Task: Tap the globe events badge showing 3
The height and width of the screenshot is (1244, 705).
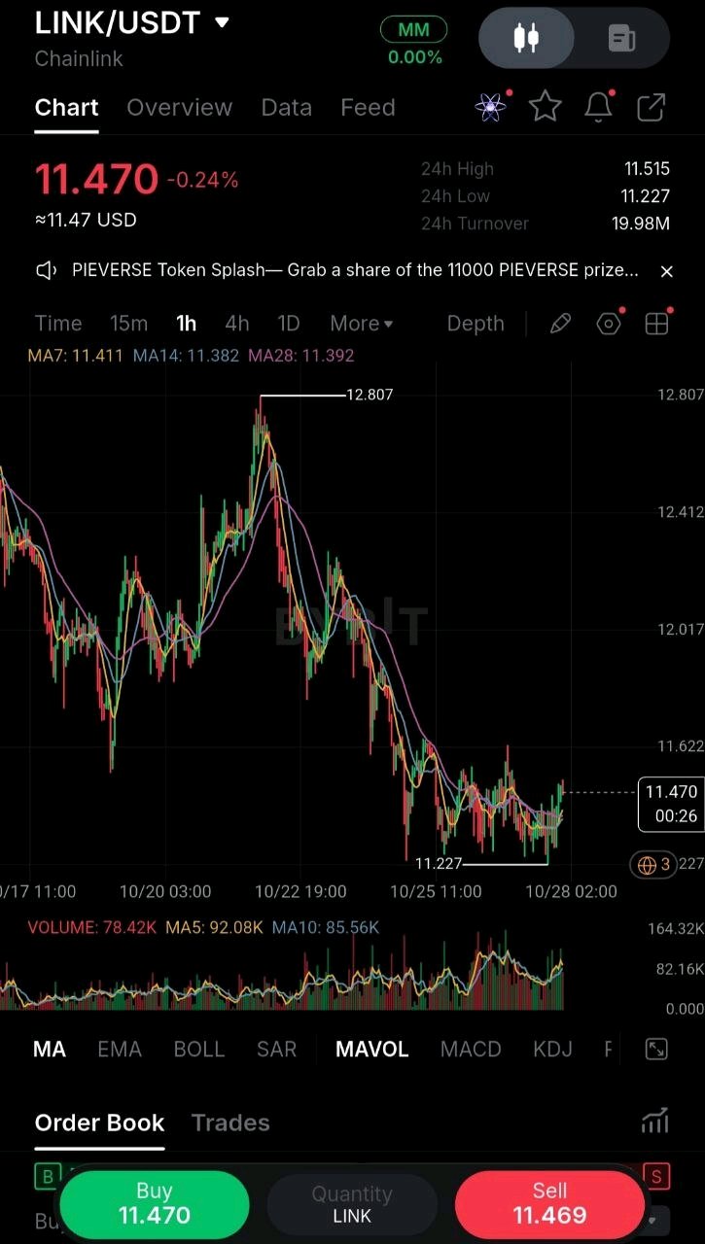Action: point(653,864)
